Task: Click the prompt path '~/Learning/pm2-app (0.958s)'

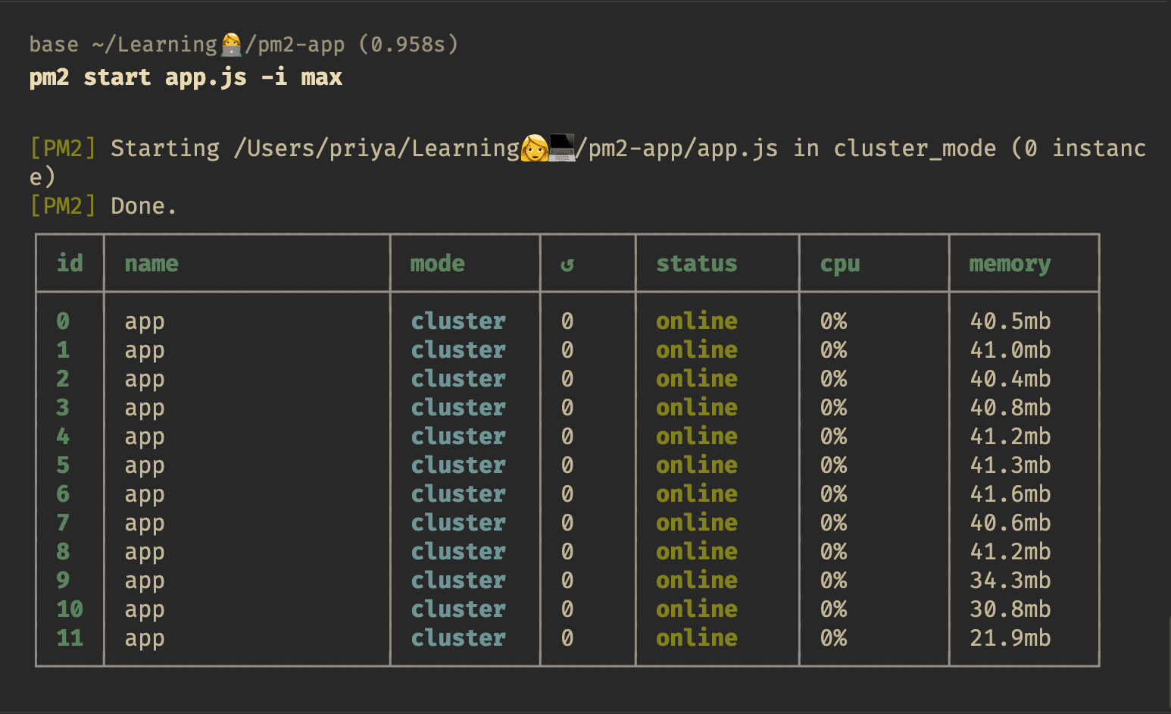Action: (x=276, y=45)
